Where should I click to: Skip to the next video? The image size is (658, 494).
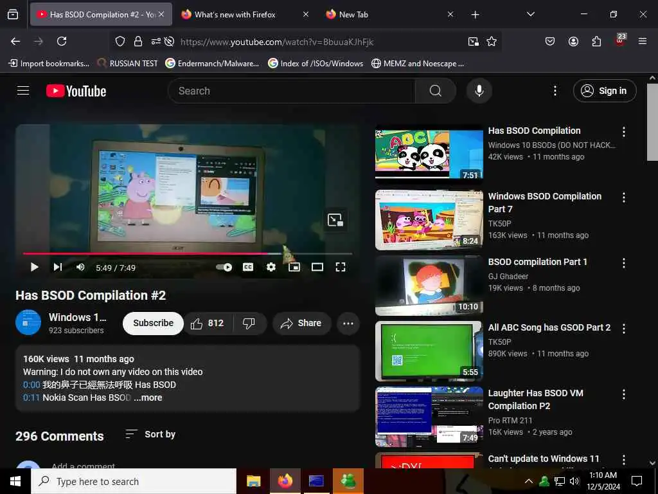[x=57, y=267]
